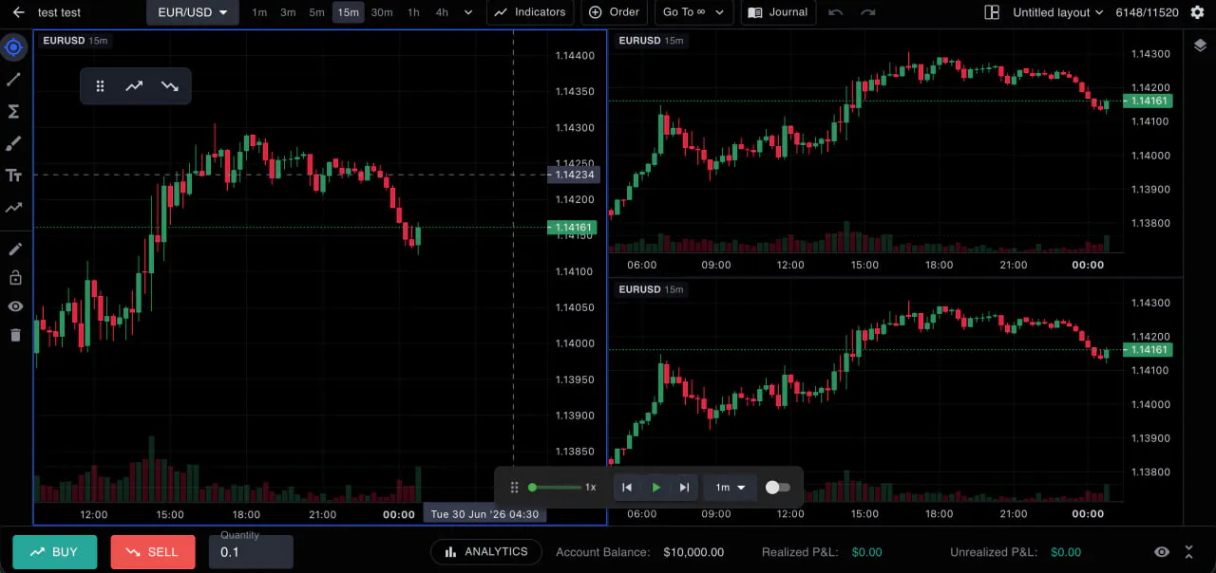Step replay forward one bar
Screen dimensions: 1216x573
(684, 488)
